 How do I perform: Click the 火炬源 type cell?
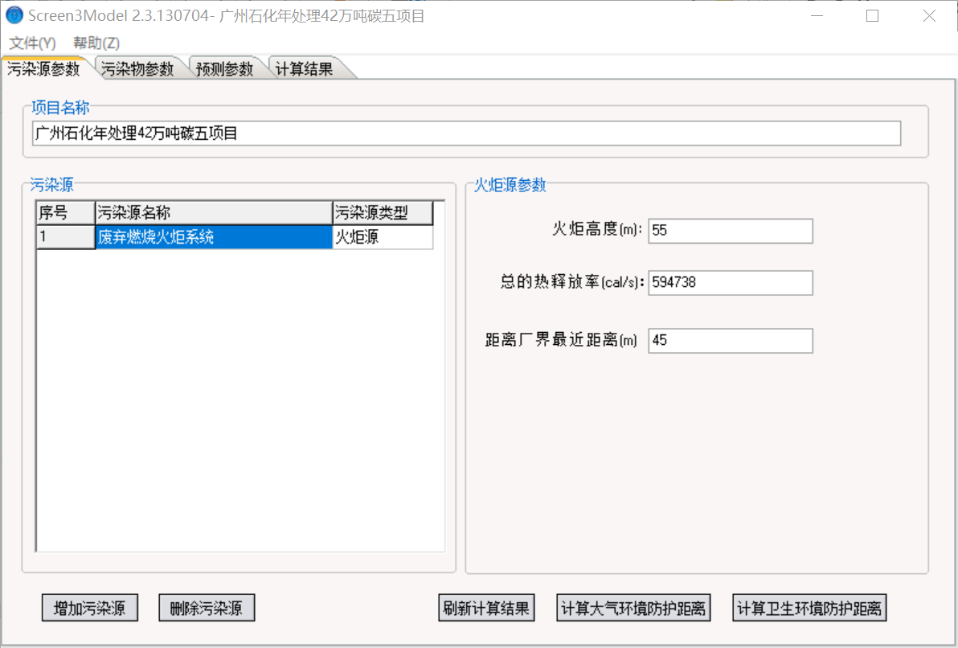pos(383,236)
